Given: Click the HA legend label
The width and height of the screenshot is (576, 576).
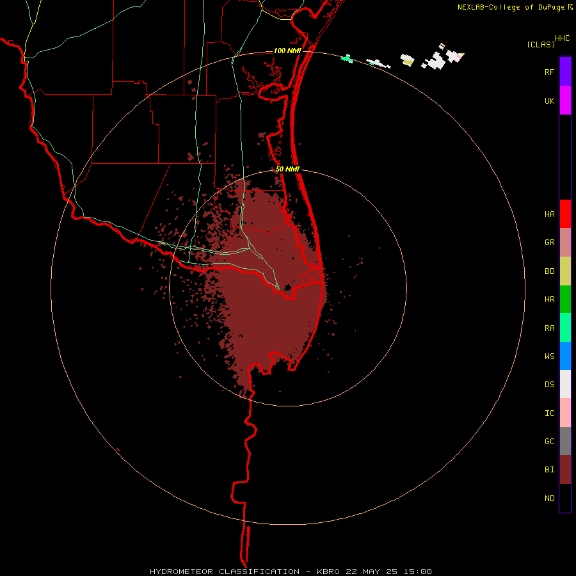Looking at the screenshot, I should pos(549,214).
